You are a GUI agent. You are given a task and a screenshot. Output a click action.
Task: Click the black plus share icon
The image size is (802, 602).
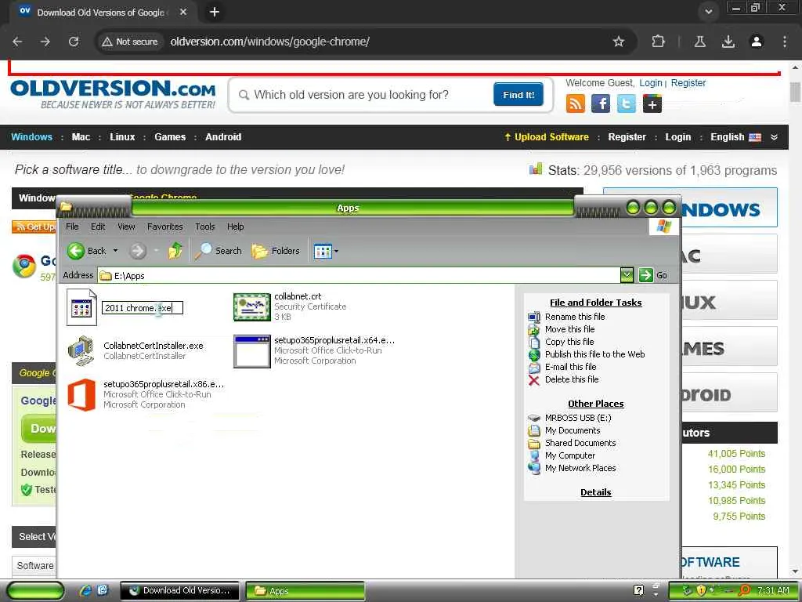pos(652,104)
